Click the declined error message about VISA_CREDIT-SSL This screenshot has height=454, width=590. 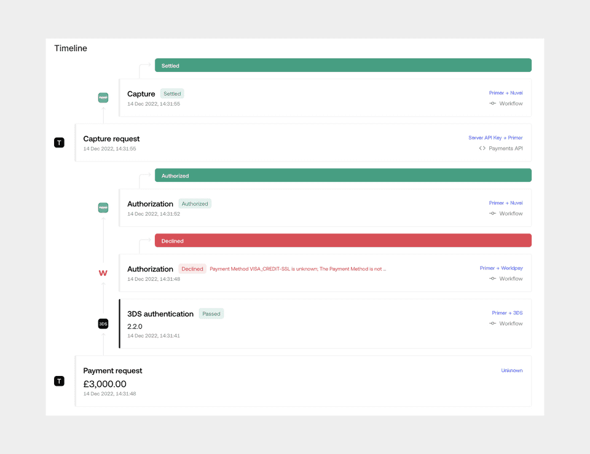click(297, 269)
